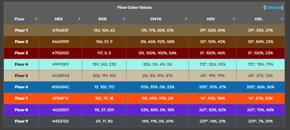
Task: Select the Floor column header
Action: click(20, 19)
